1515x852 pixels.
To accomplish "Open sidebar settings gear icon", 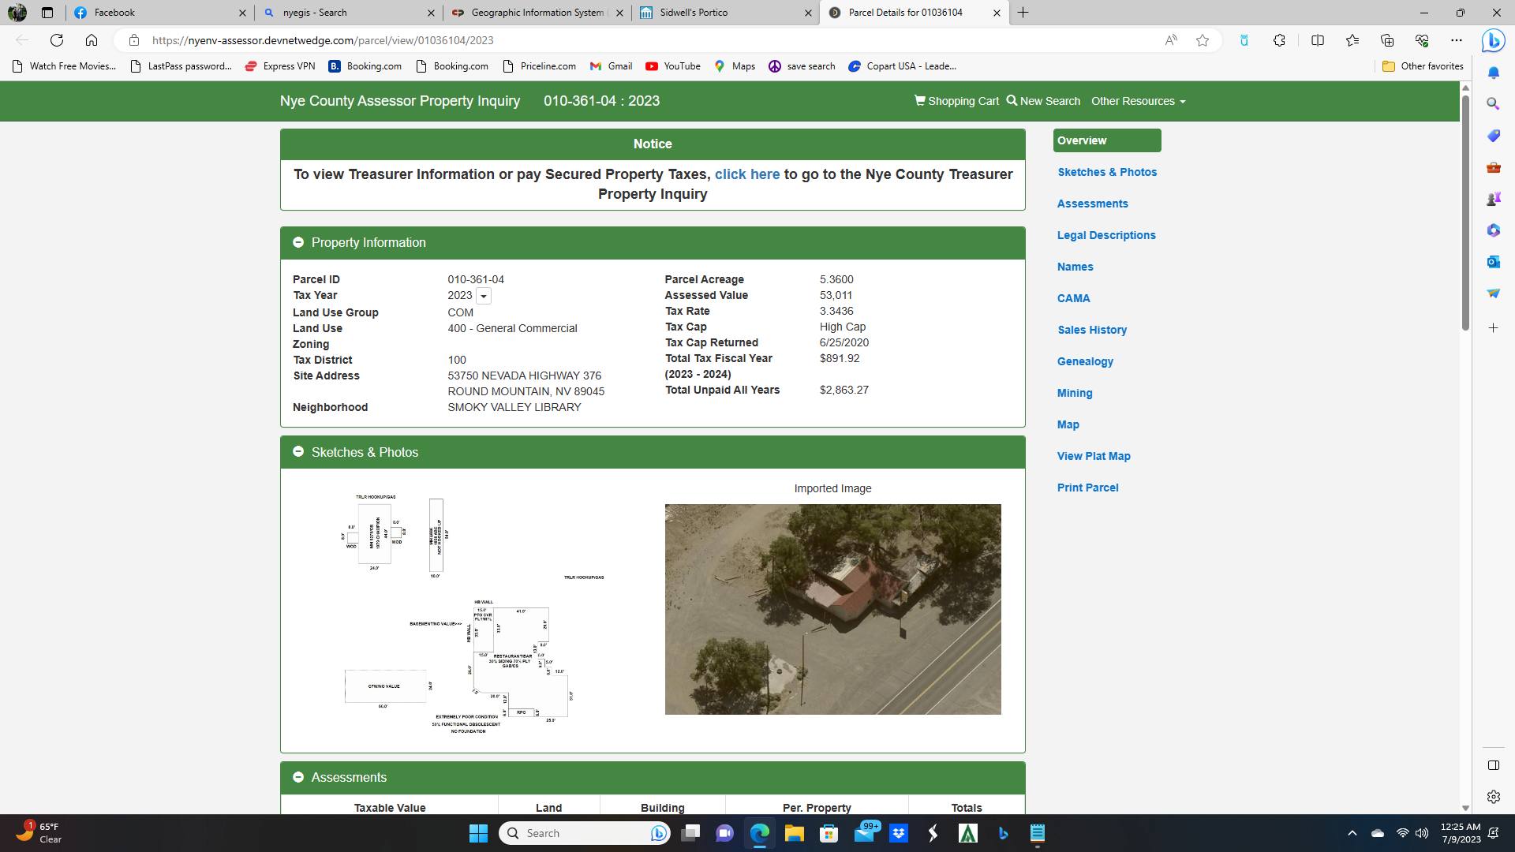I will pyautogui.click(x=1493, y=797).
